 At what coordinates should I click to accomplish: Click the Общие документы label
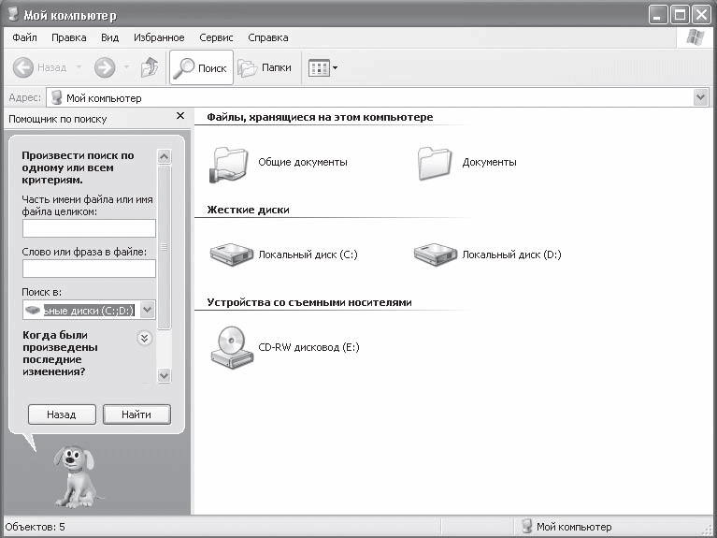point(303,162)
